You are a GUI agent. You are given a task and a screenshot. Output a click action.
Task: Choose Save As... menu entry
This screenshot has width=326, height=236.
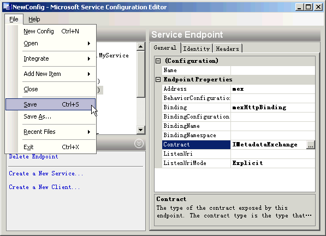pos(51,116)
